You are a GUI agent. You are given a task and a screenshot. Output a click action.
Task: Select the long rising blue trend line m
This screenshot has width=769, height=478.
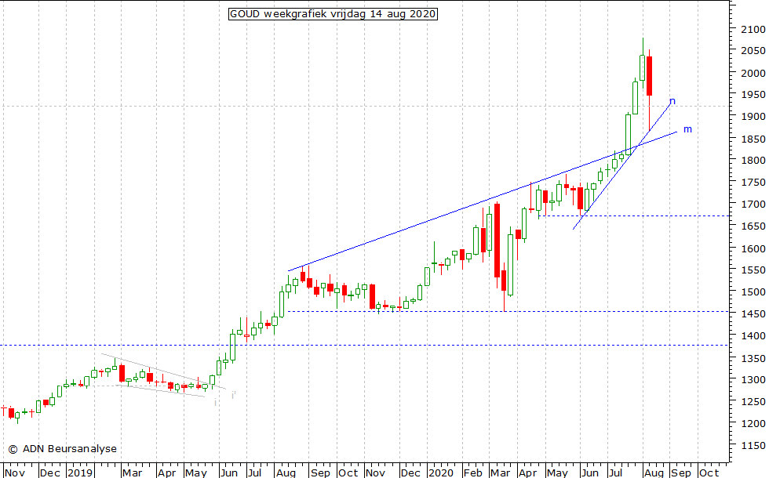coord(482,201)
